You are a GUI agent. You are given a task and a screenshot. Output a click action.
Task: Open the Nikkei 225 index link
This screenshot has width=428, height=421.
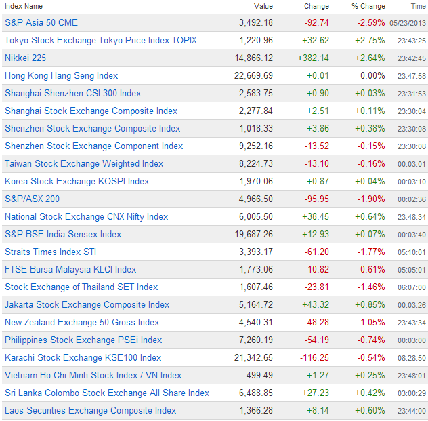click(25, 58)
